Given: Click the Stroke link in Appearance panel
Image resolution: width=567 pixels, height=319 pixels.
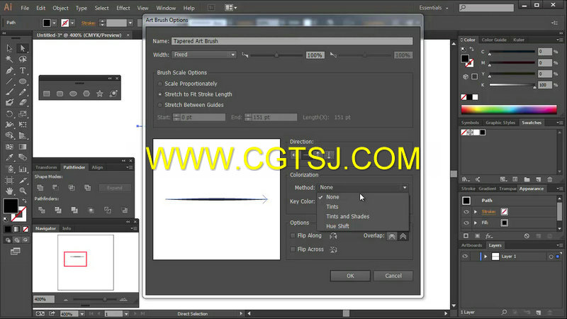Looking at the screenshot, I should click(x=488, y=212).
